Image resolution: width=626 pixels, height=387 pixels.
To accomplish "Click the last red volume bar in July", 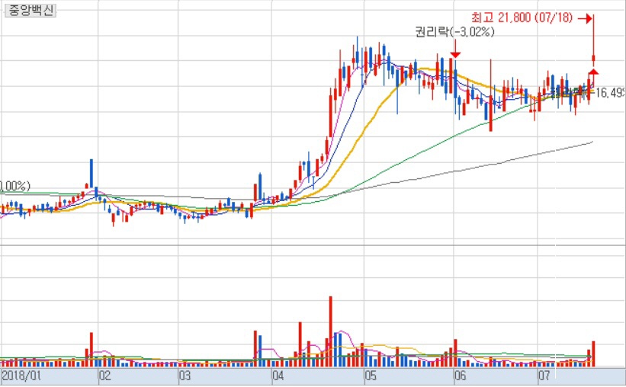I will point(593,353).
